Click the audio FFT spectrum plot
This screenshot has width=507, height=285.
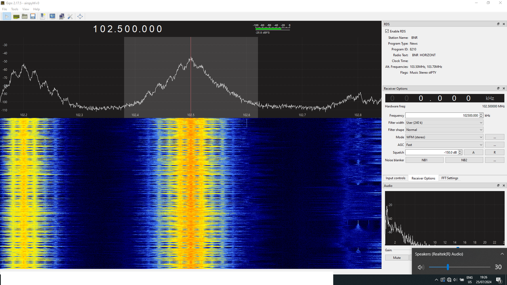click(444, 218)
